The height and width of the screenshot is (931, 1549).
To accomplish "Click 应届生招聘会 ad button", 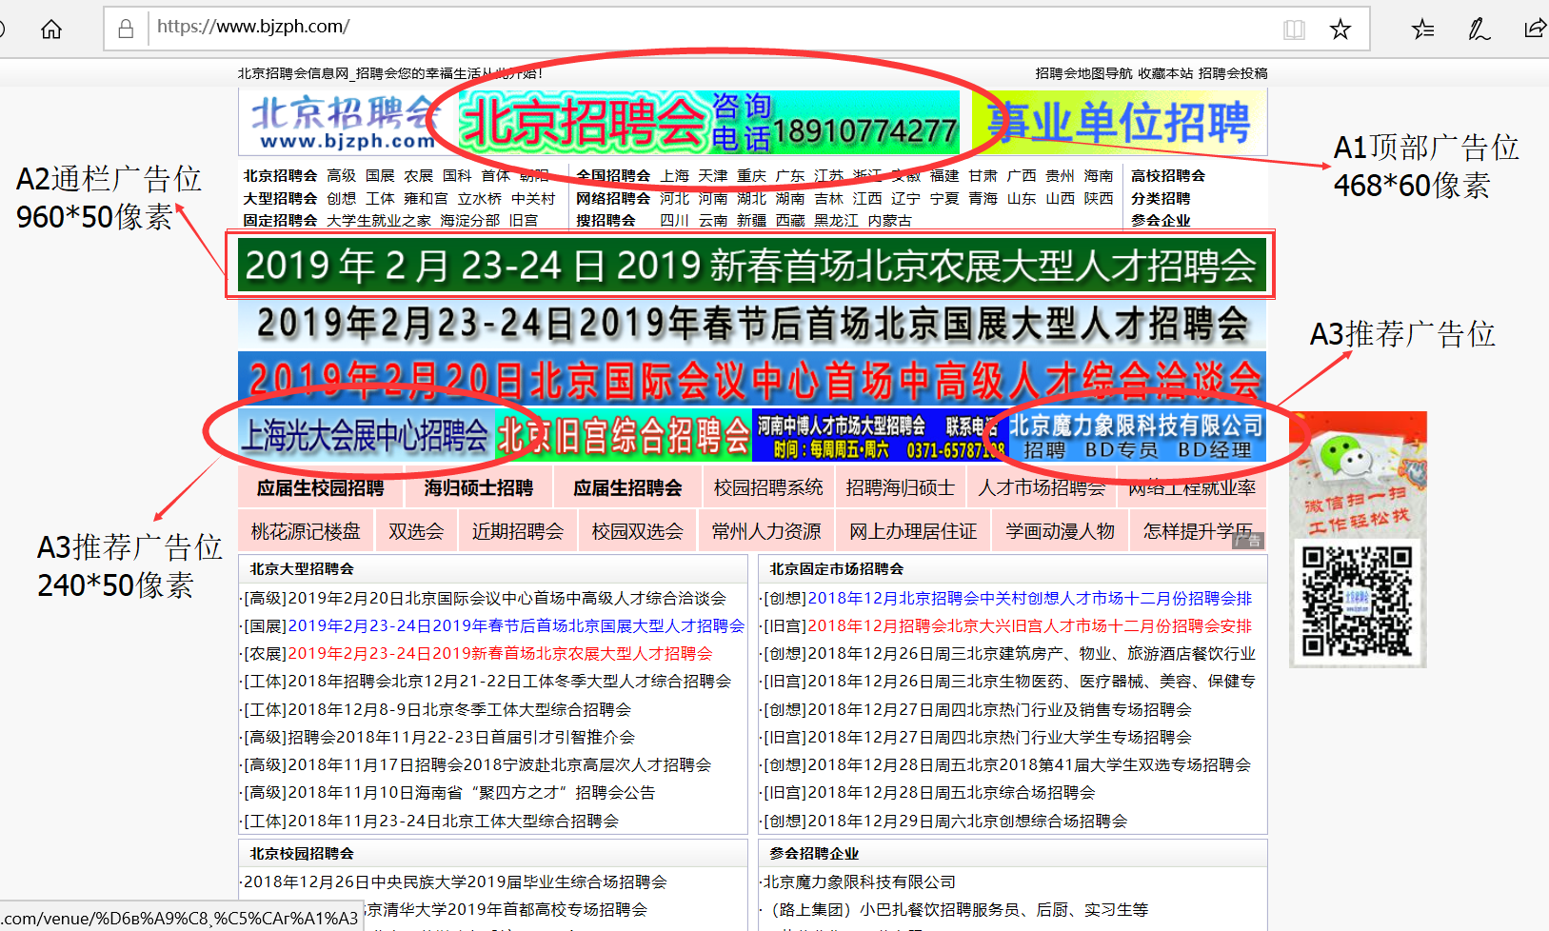I will pyautogui.click(x=627, y=488).
